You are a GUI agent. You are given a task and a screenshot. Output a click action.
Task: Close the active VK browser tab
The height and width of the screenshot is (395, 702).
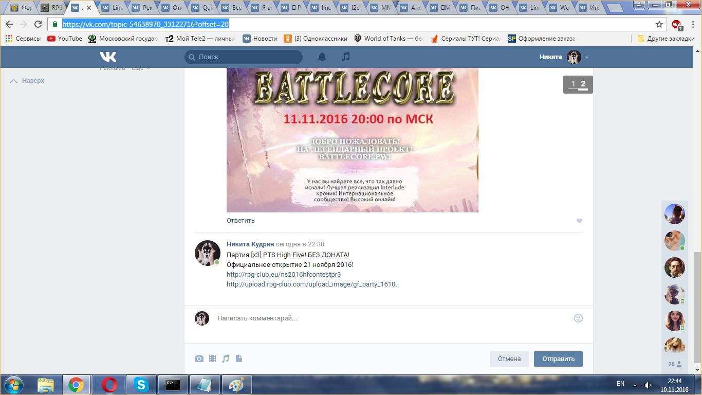pyautogui.click(x=89, y=8)
